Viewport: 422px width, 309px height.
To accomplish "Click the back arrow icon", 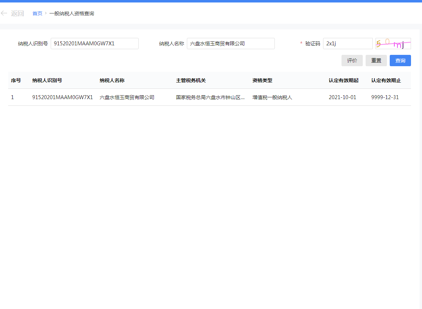I will [x=4, y=13].
